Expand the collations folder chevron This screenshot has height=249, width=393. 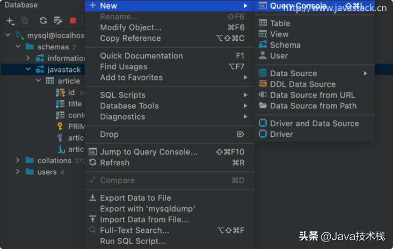[x=18, y=160]
